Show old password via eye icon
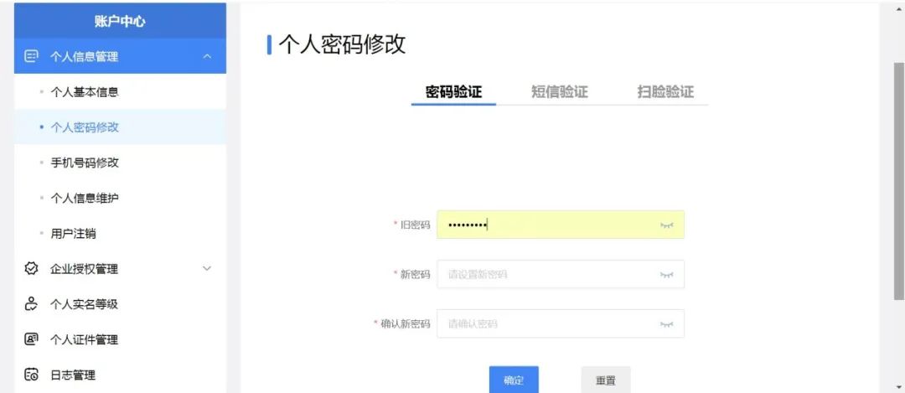Viewport: 905px width, 393px height. [x=667, y=225]
